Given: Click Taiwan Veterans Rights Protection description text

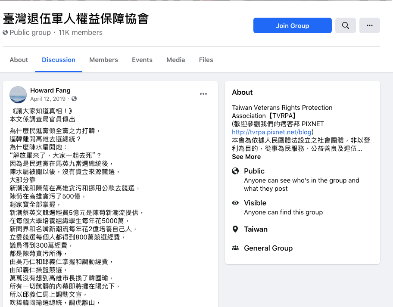Looking at the screenshot, I should tap(282, 112).
